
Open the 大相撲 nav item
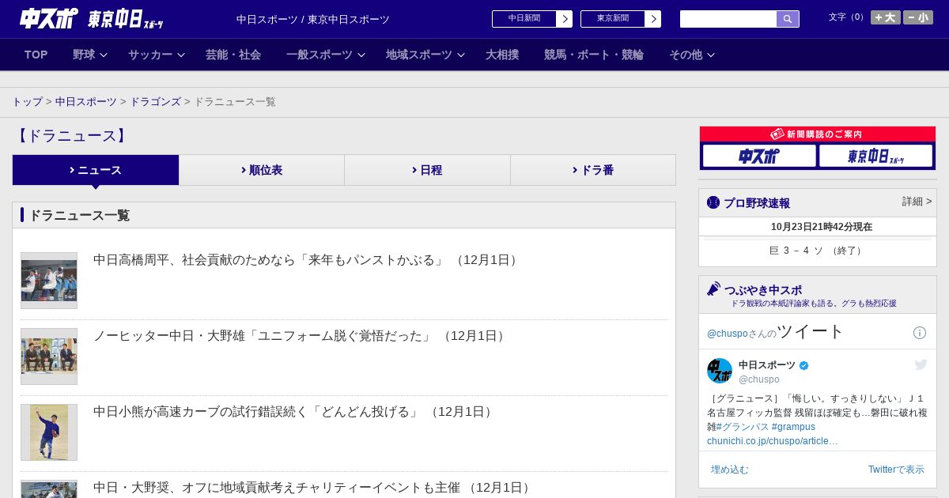[x=502, y=55]
